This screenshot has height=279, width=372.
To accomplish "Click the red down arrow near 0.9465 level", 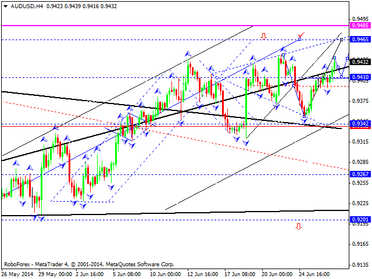I will [x=263, y=36].
